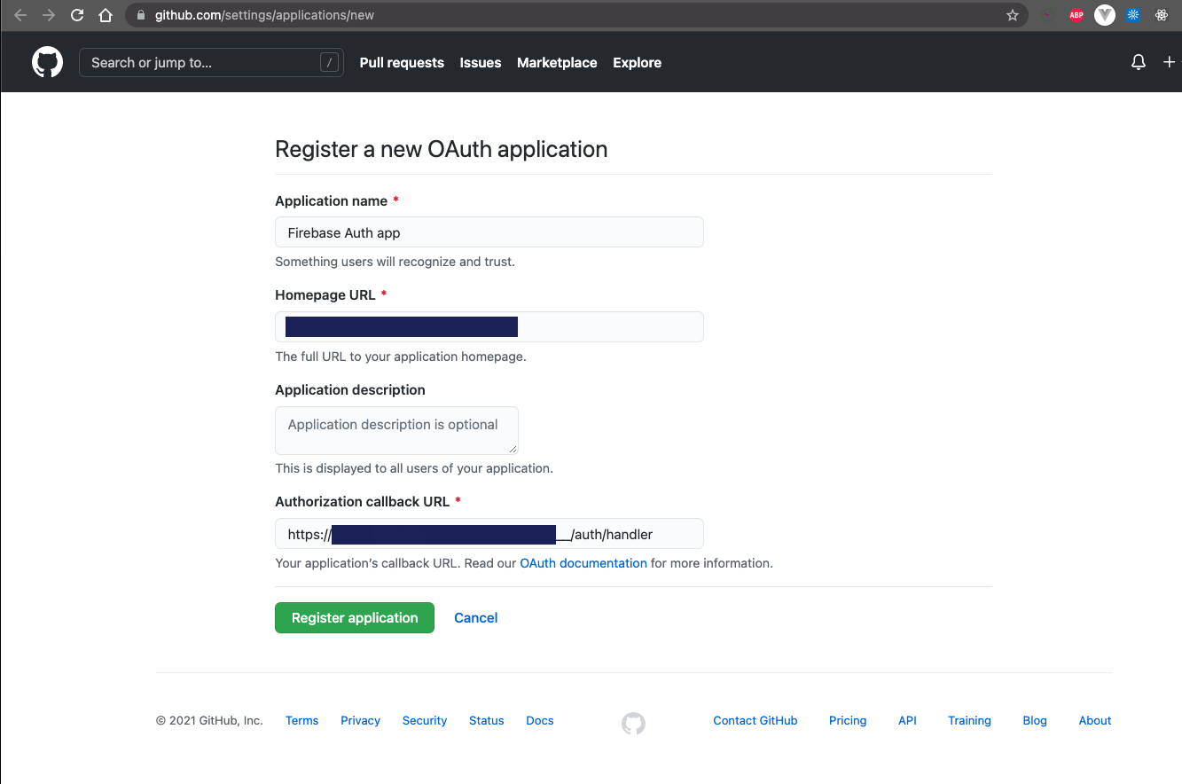This screenshot has height=784, width=1182.
Task: Open the plus create-new dropdown in header
Action: (x=1169, y=63)
